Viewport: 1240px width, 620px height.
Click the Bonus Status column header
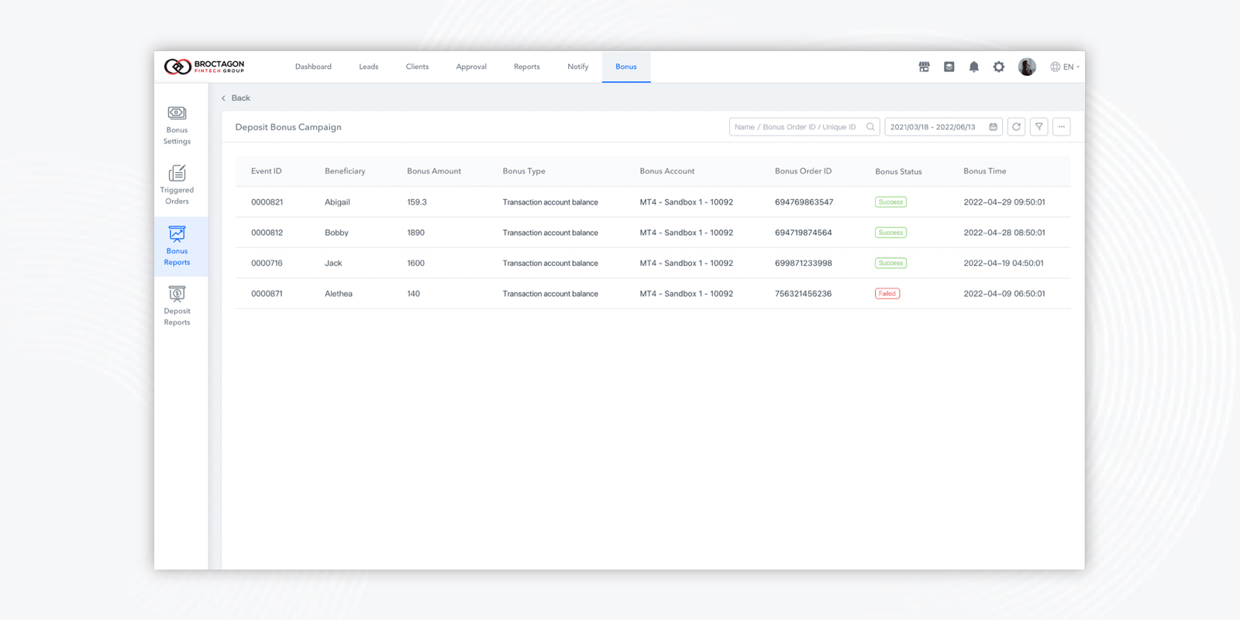click(x=899, y=172)
